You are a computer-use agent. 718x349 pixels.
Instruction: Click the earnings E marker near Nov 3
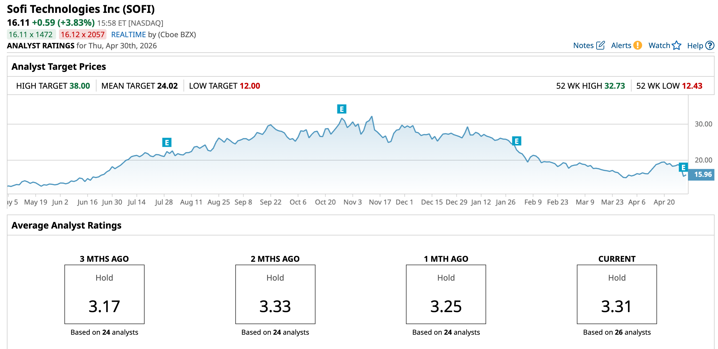pyautogui.click(x=342, y=109)
